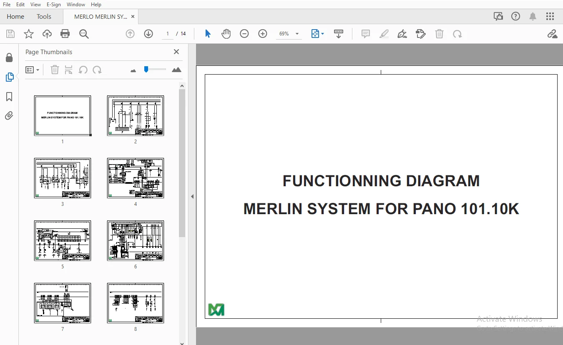This screenshot has width=563, height=345.
Task: Select page 7 thumbnail
Action: [63, 303]
